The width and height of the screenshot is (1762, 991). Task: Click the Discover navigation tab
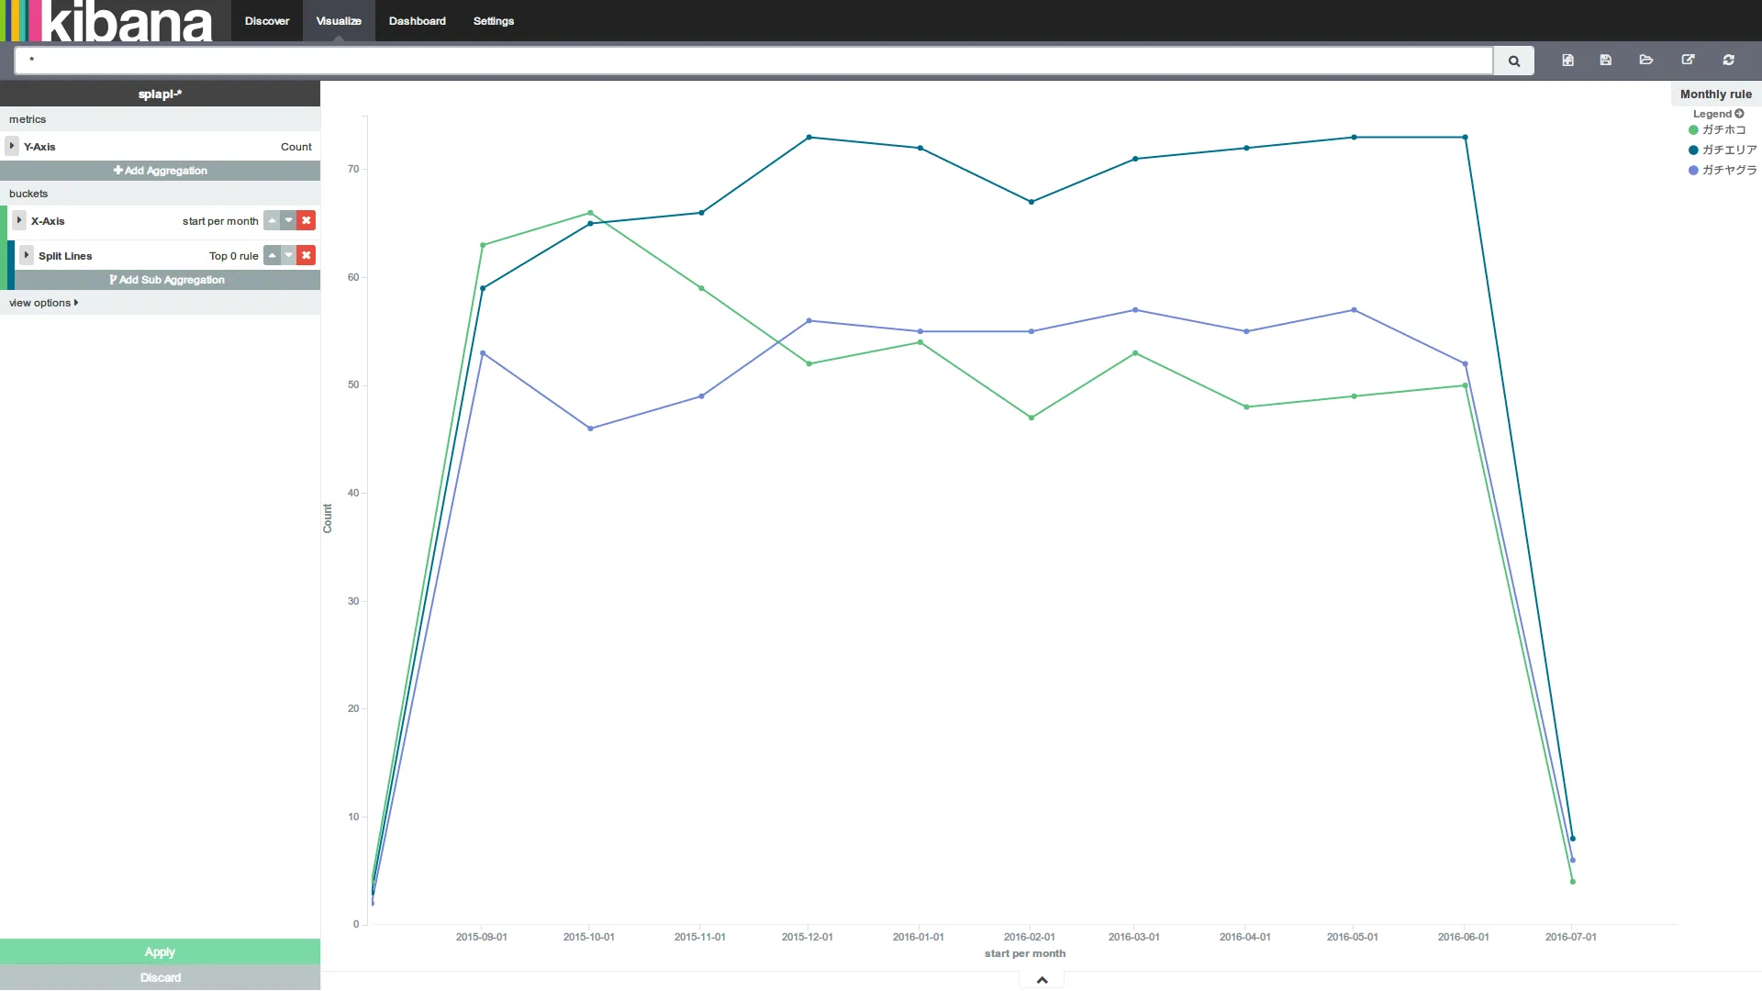click(266, 20)
